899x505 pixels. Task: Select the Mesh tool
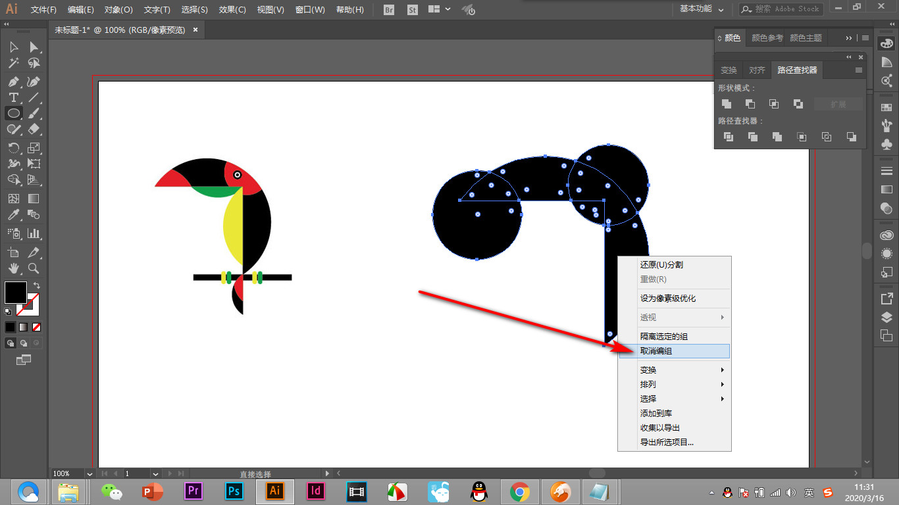(14, 199)
